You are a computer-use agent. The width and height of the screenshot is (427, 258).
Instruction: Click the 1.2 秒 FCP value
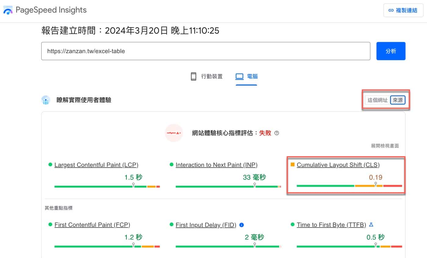click(133, 237)
